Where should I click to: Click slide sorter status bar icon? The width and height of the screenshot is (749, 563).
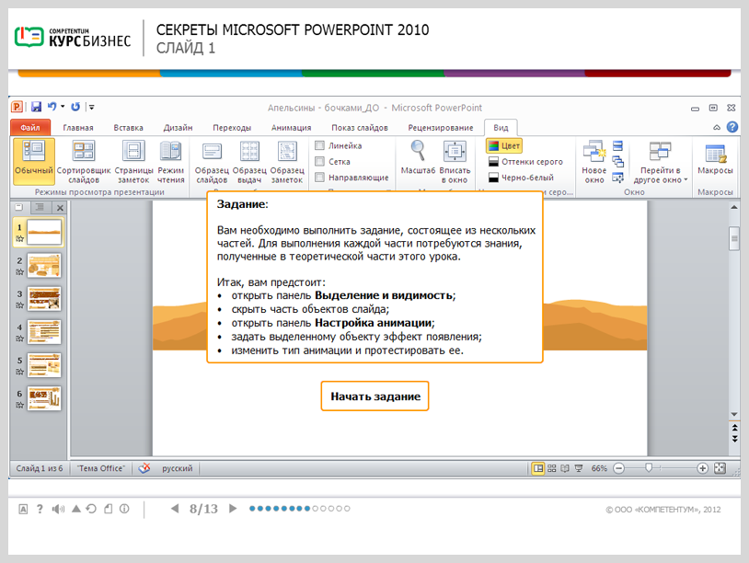552,468
